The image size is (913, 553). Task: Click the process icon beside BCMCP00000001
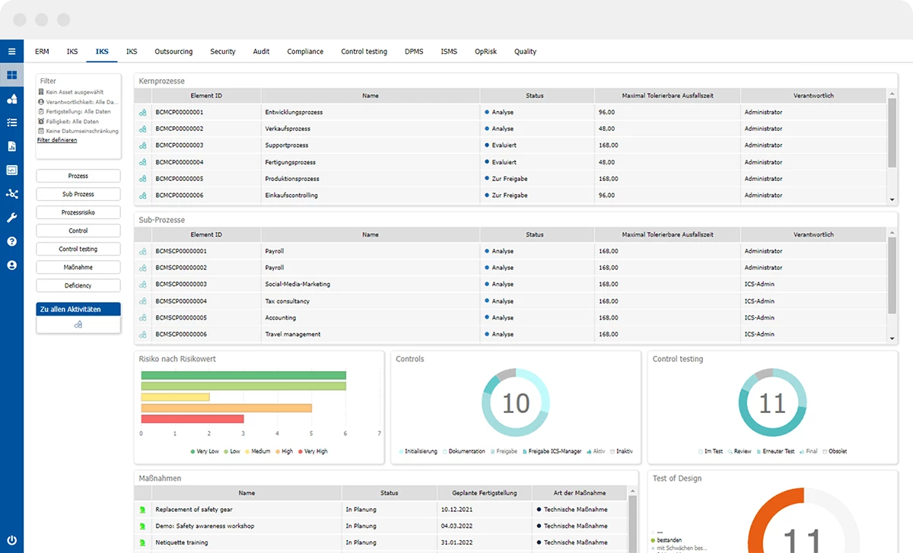[x=142, y=113]
